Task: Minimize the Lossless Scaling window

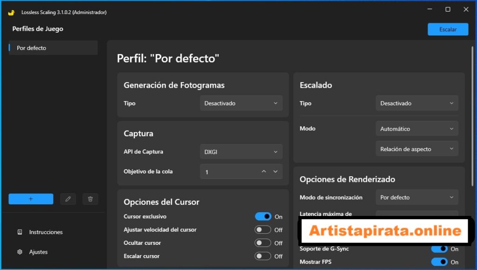Action: [429, 9]
